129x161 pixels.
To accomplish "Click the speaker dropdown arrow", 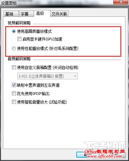I will 75,76.
